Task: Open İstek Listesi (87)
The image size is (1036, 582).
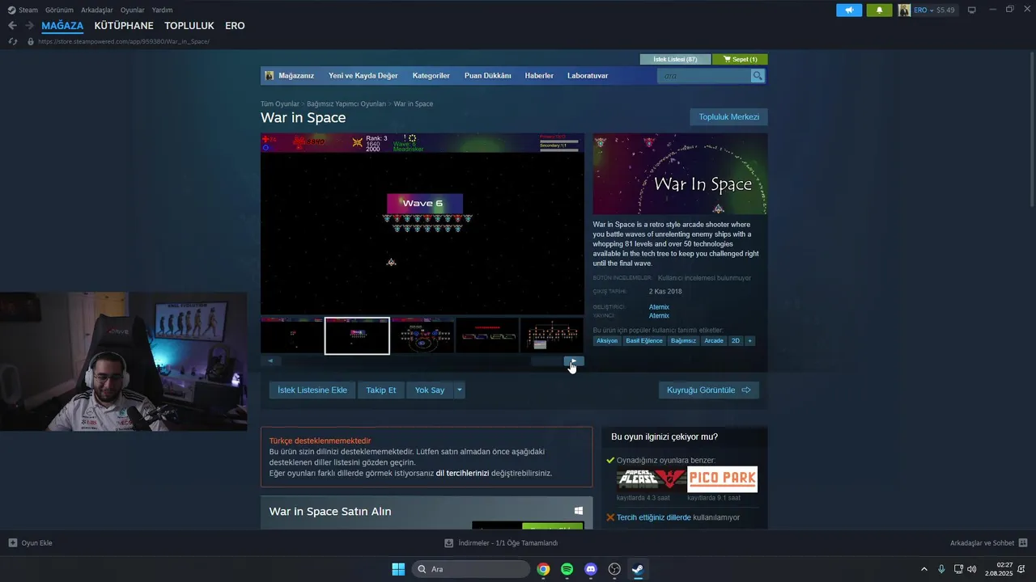Action: pos(675,59)
